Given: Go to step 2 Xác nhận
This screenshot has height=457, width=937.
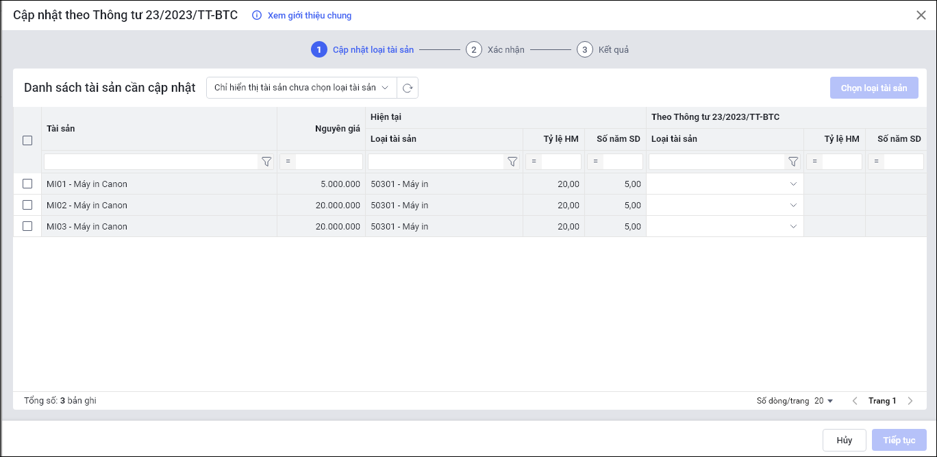Looking at the screenshot, I should click(x=473, y=49).
